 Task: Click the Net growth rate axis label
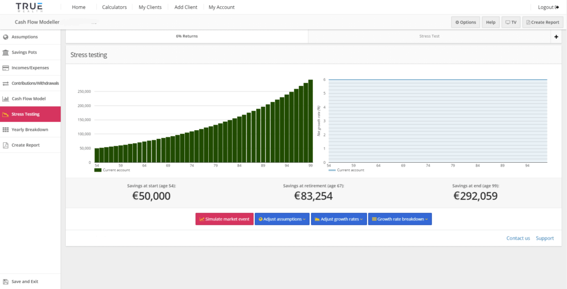click(318, 121)
